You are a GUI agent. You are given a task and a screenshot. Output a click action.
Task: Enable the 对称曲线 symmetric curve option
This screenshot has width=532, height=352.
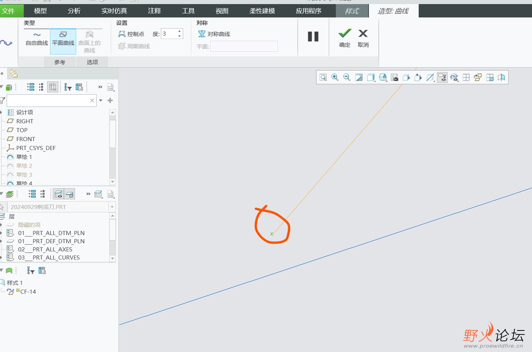tap(214, 34)
